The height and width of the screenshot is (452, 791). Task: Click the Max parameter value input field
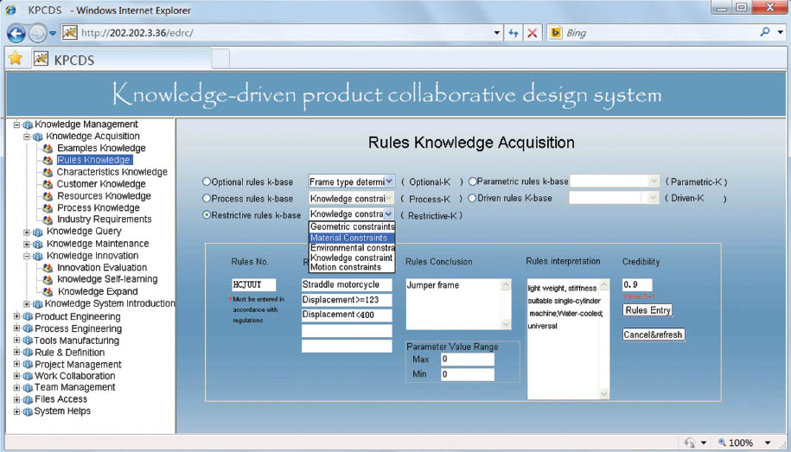click(466, 360)
